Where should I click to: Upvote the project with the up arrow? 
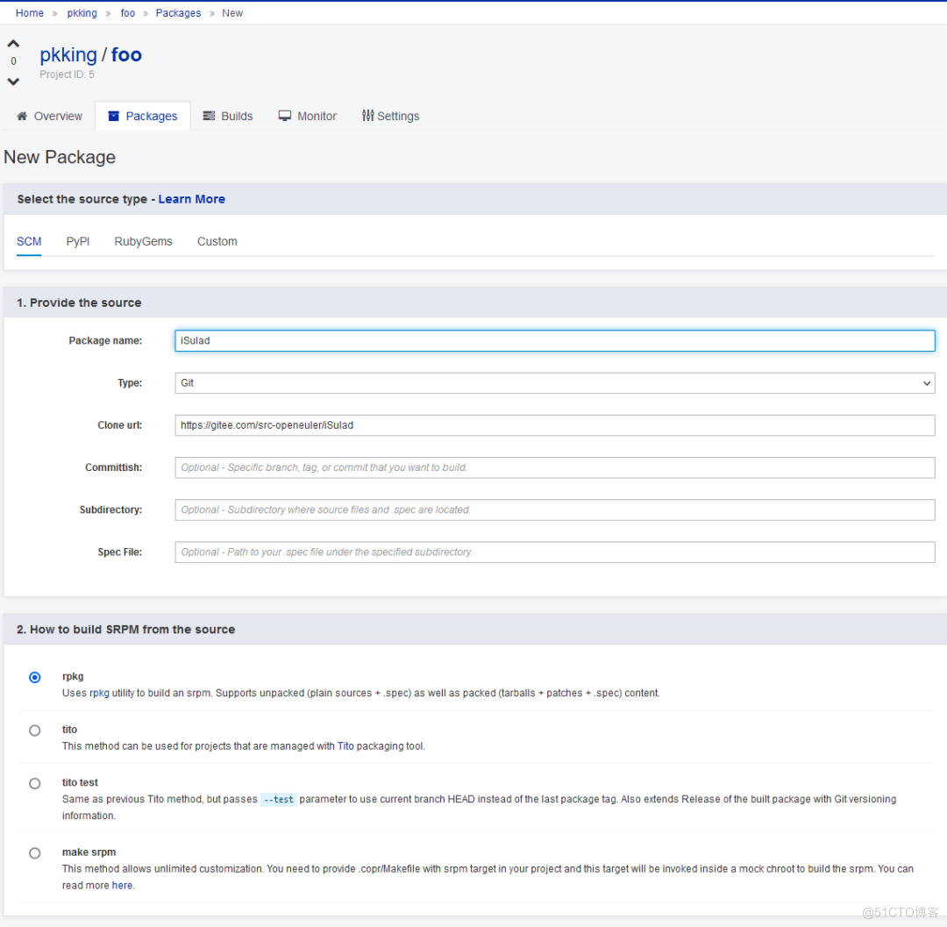click(13, 44)
